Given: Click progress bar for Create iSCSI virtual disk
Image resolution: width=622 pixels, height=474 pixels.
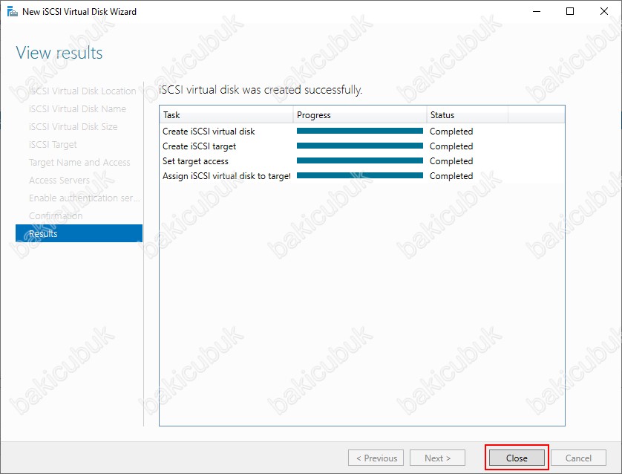Looking at the screenshot, I should click(x=360, y=131).
